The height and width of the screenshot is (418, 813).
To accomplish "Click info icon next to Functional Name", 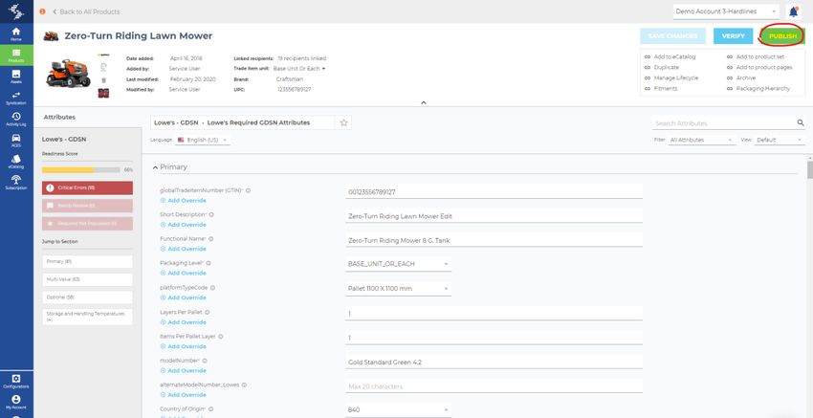I will 210,239.
